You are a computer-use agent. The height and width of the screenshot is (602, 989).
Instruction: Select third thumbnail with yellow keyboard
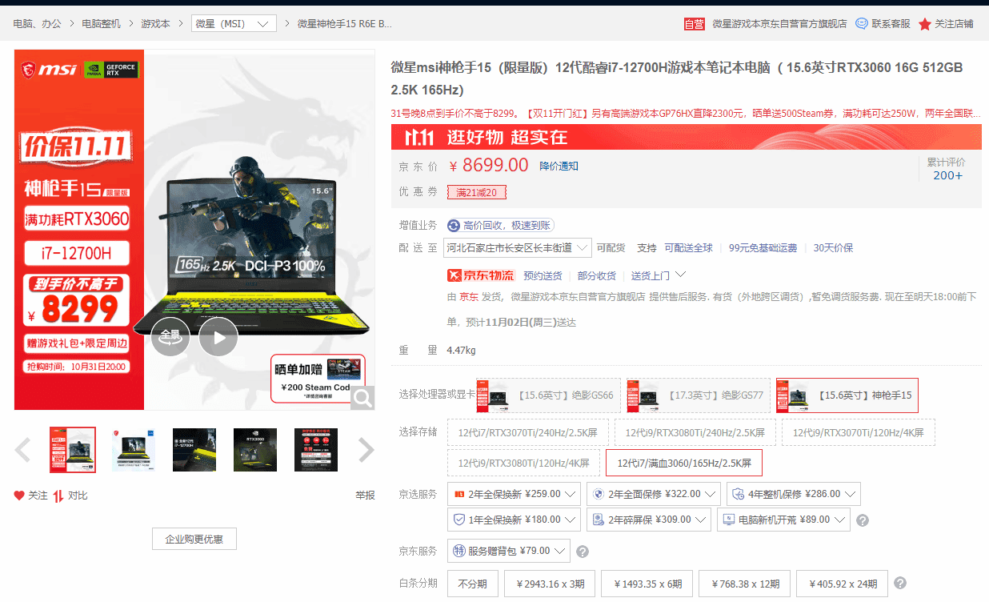click(194, 450)
